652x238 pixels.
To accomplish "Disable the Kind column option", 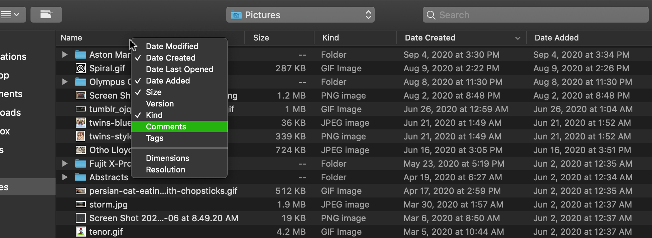I will coord(154,115).
